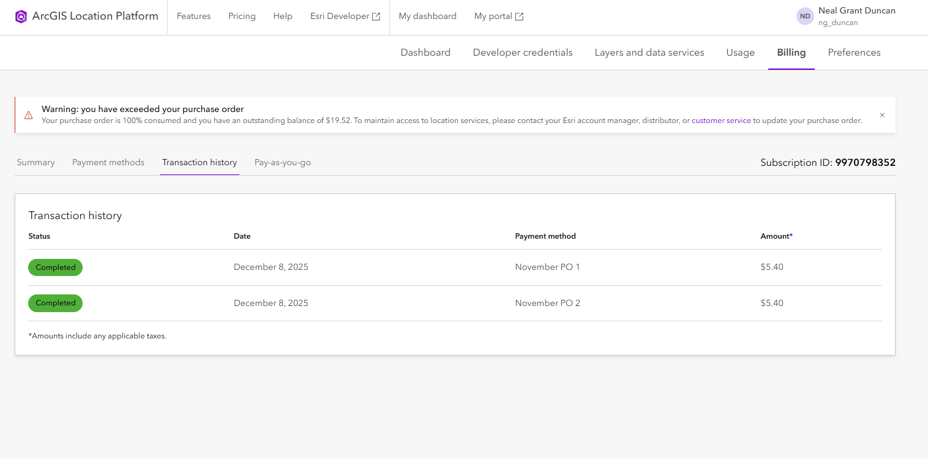
Task: Click the Completed badge for November PO 1
Action: pos(56,267)
